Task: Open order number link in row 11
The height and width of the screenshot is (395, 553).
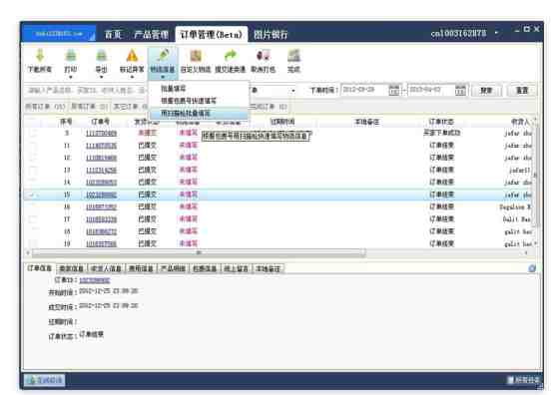Action: pyautogui.click(x=101, y=146)
